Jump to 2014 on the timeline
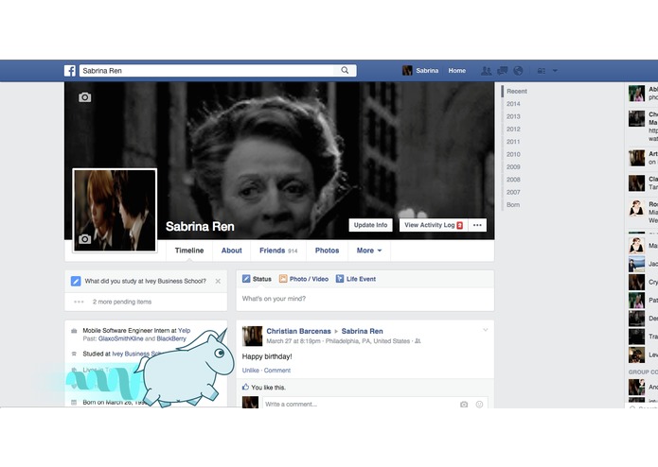The image size is (658, 467). click(x=513, y=104)
